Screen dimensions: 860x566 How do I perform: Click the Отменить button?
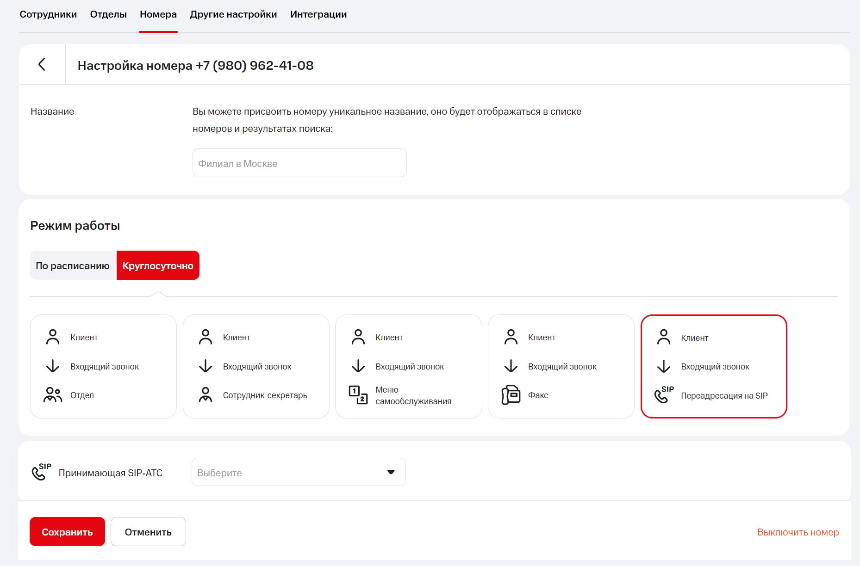(x=148, y=532)
